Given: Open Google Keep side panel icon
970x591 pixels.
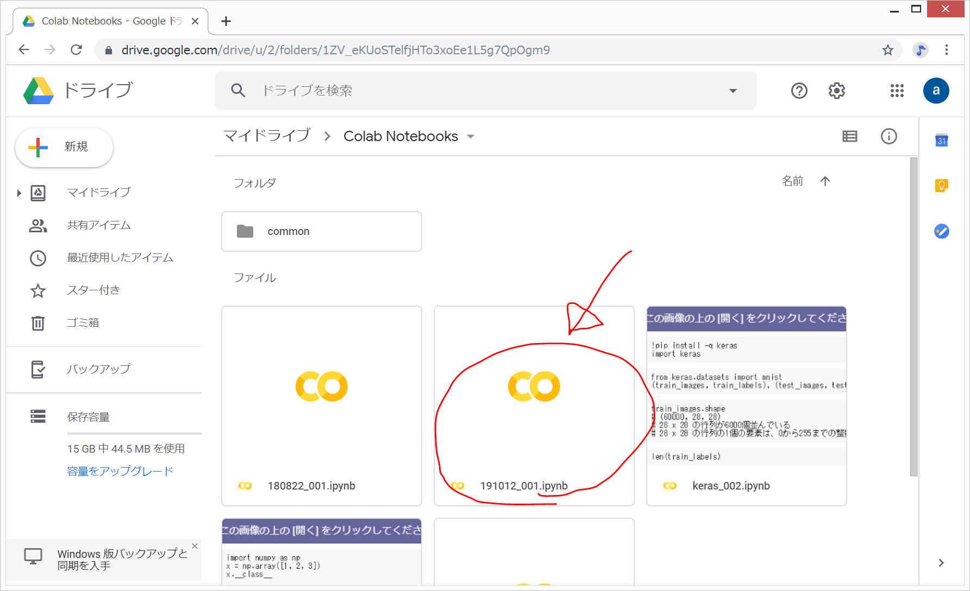Looking at the screenshot, I should 941,186.
